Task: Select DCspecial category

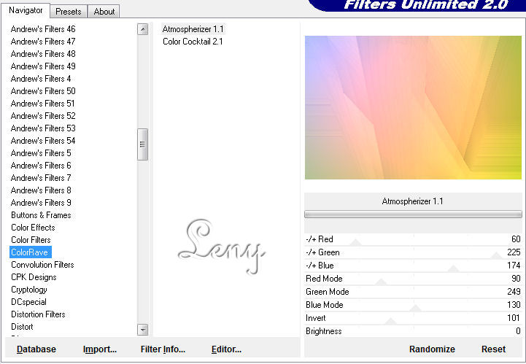Action: click(28, 302)
